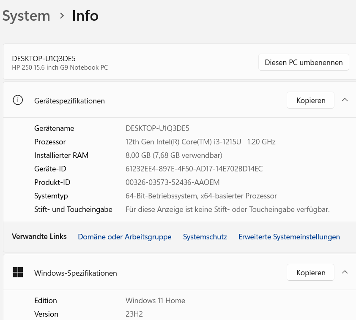Click the version value 23H2
The image size is (356, 320).
tap(134, 314)
